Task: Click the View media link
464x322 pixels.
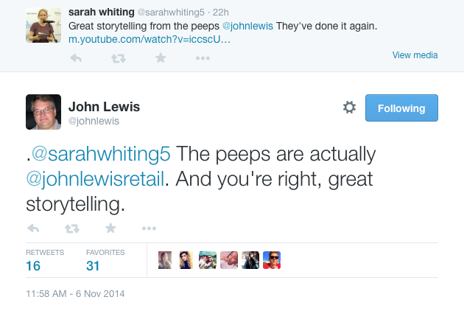Action: 415,55
